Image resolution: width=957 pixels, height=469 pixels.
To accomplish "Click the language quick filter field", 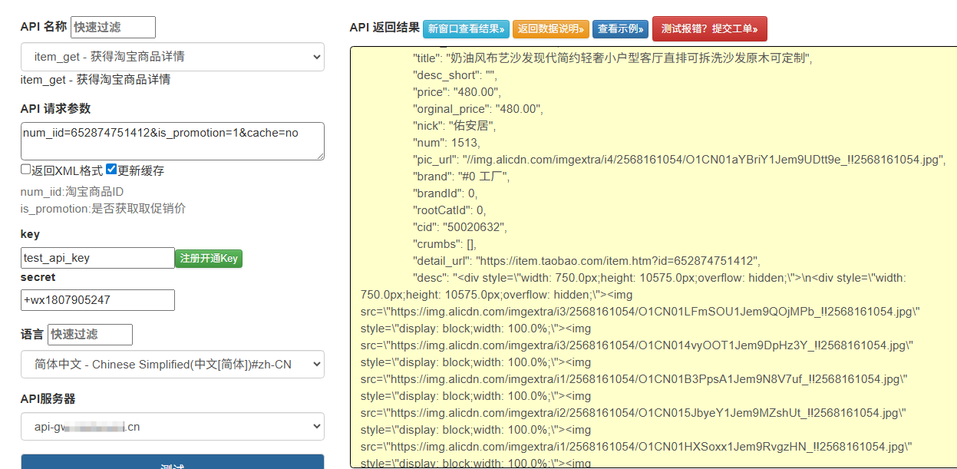I will point(90,335).
